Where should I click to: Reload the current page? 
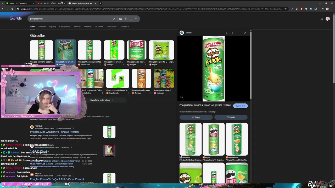12,9
